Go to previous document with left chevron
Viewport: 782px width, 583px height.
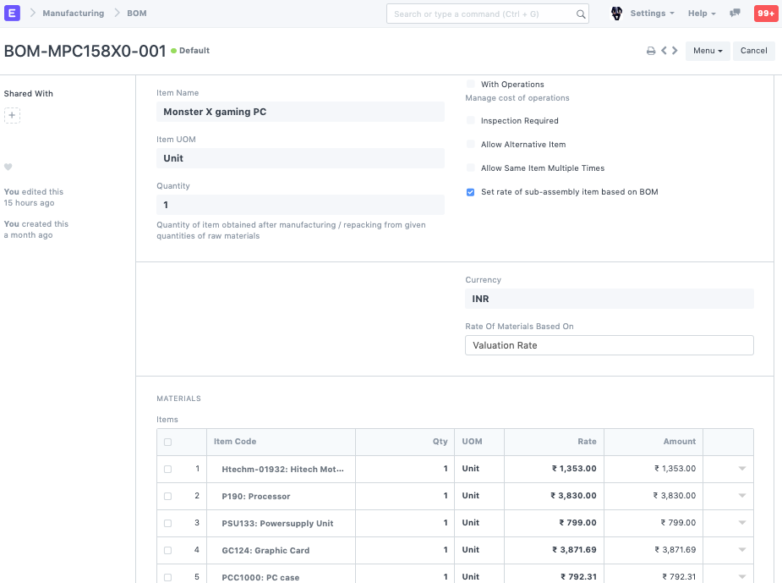point(664,51)
